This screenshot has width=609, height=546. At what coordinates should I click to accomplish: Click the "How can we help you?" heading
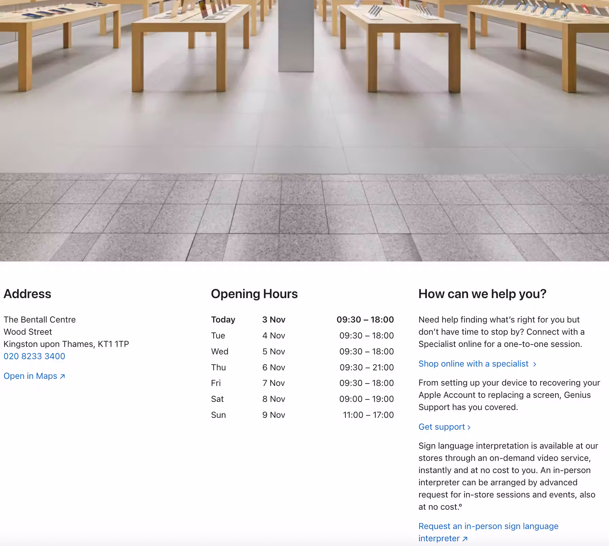(x=483, y=294)
